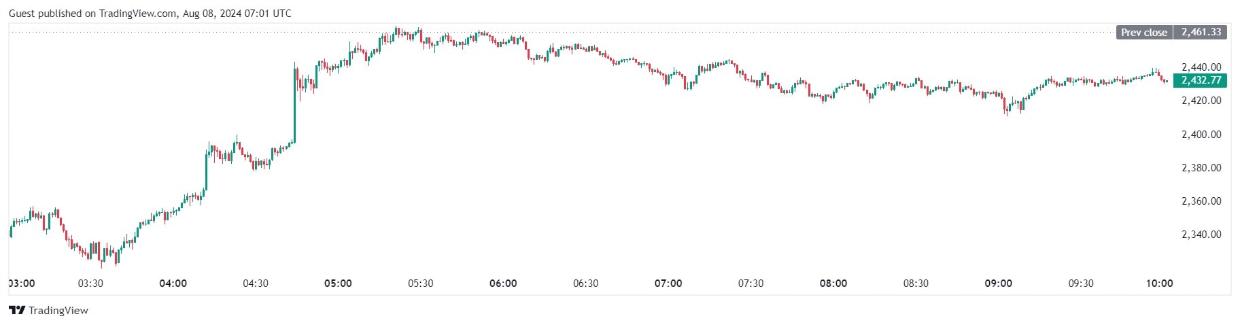1240x325 pixels.
Task: Click the 04:00 time axis marker
Action: coord(173,284)
